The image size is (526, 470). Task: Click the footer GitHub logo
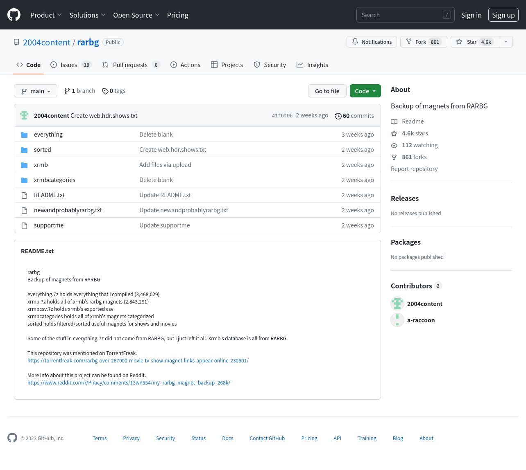12,438
